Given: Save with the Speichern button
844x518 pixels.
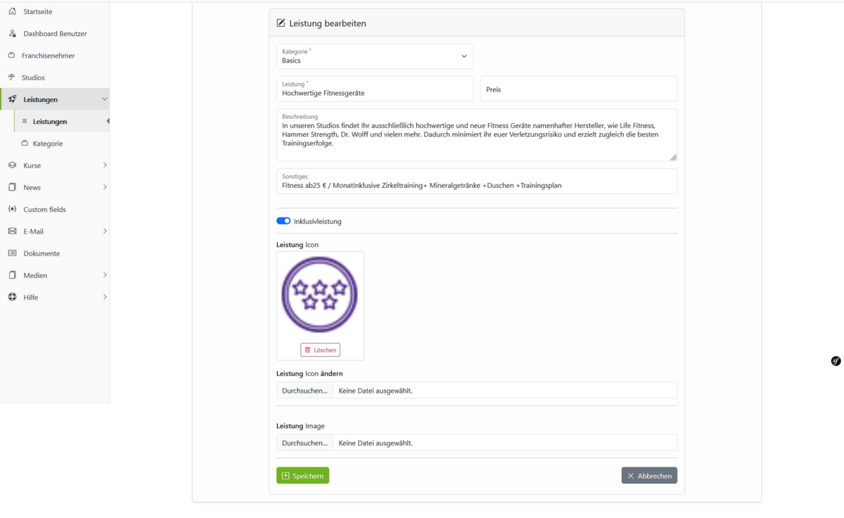Looking at the screenshot, I should point(302,476).
